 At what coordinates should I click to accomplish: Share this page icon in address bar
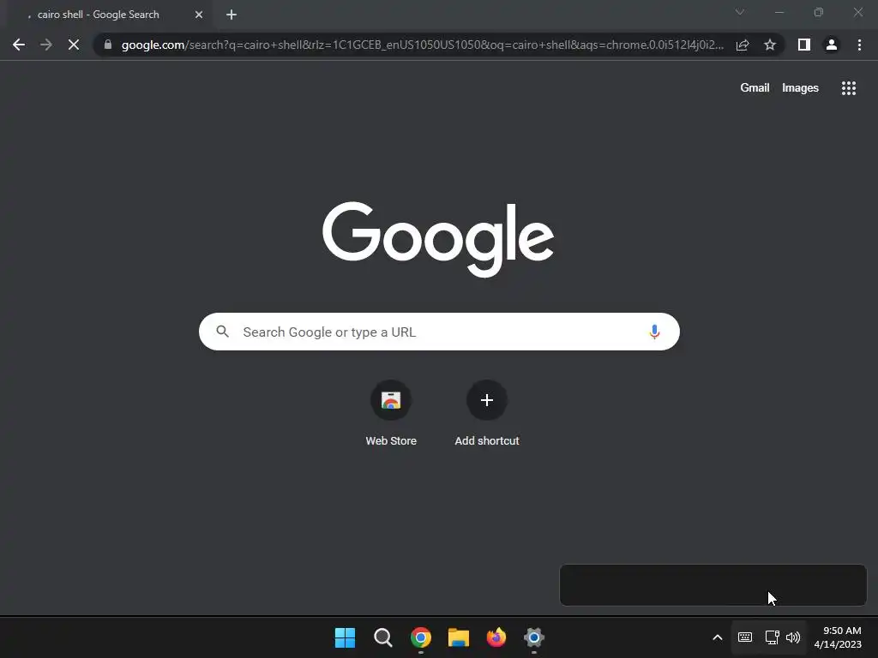tap(743, 45)
